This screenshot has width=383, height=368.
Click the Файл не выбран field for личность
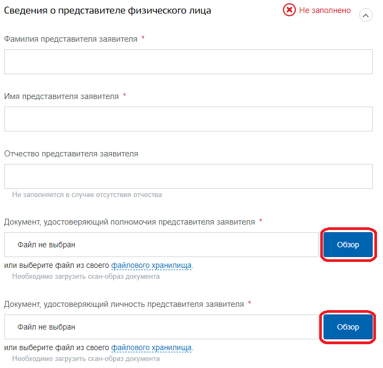[x=161, y=327]
